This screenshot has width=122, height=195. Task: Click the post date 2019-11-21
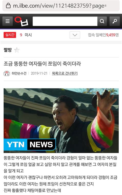(39, 73)
